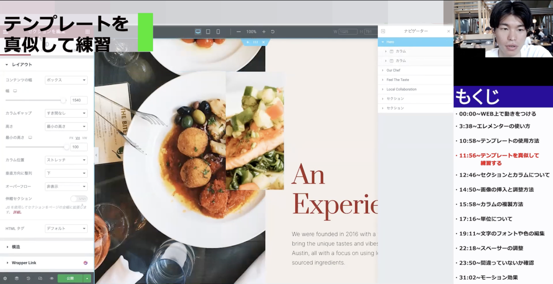The width and height of the screenshot is (553, 284).
Task: Click chapter 31:02~モーション効果
Action: 488,277
